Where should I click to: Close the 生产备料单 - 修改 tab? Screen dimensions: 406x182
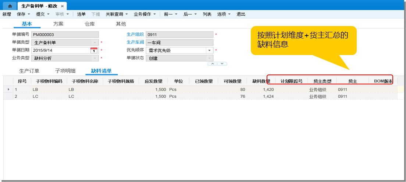tap(62, 6)
